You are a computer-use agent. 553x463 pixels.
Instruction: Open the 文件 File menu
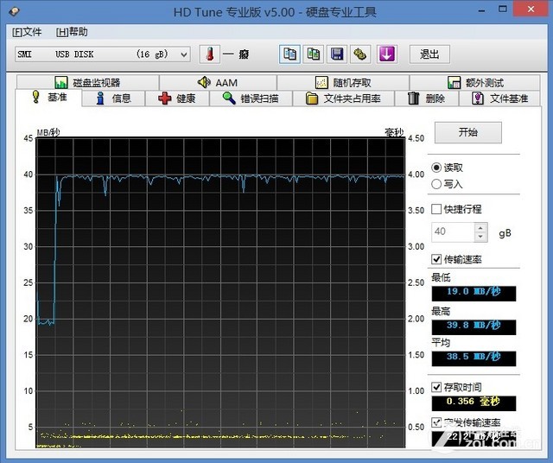coord(27,32)
